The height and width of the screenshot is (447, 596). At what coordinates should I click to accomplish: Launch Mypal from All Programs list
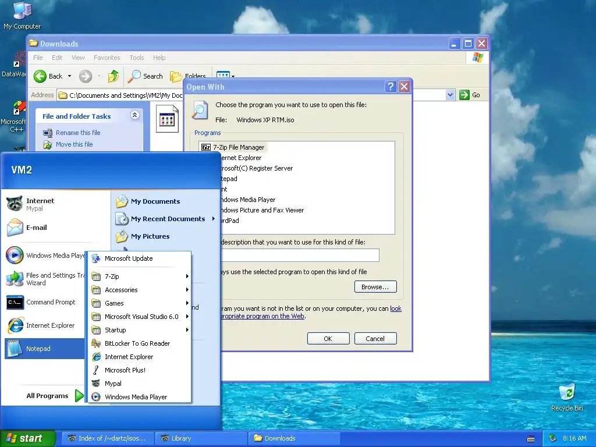[x=140, y=384]
